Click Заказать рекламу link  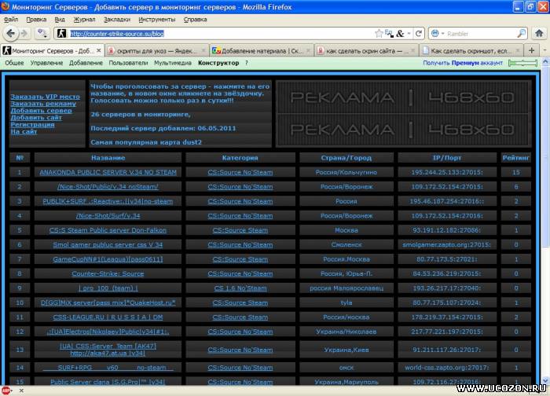click(43, 104)
